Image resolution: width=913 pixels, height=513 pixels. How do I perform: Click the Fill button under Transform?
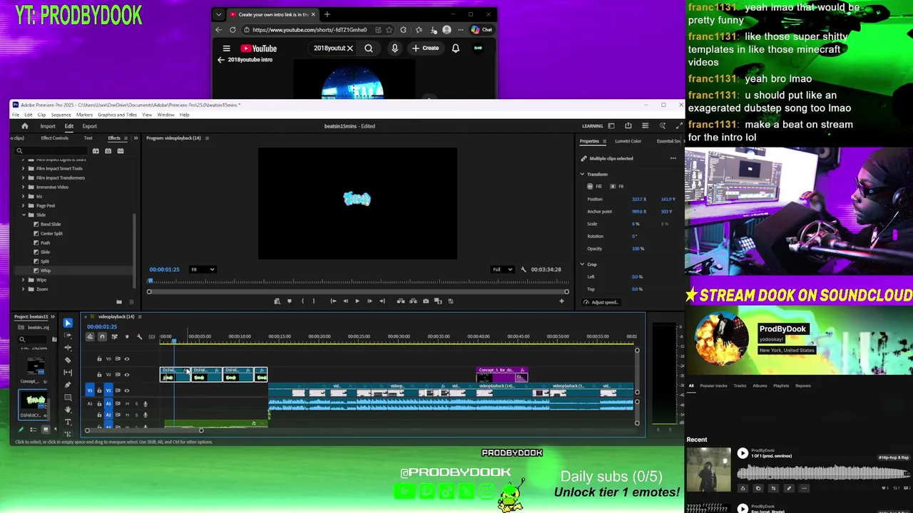tap(594, 187)
